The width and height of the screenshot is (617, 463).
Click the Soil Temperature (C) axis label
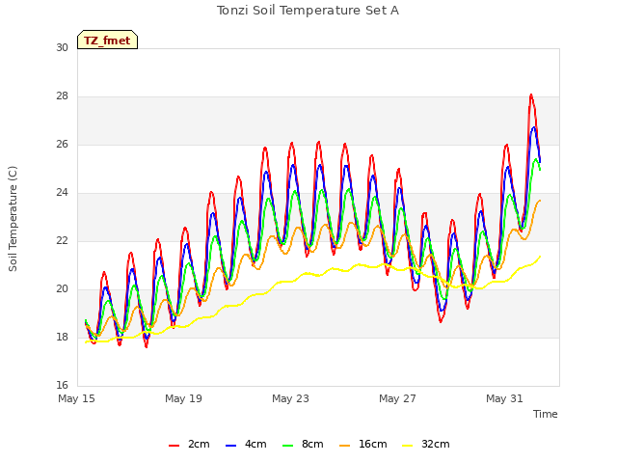coord(13,219)
